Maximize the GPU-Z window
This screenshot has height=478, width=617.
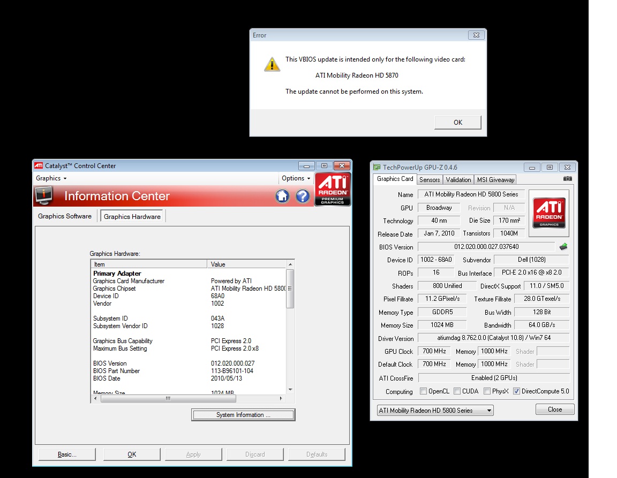(x=550, y=167)
